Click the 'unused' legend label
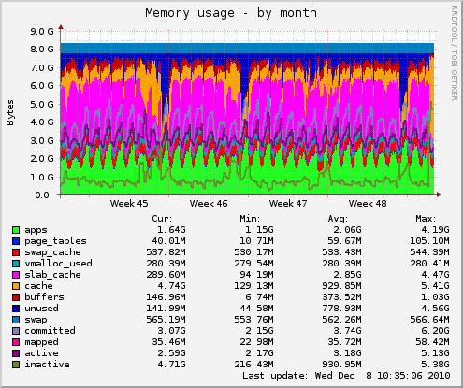Screen dimensions: 463x388 pyautogui.click(x=41, y=309)
